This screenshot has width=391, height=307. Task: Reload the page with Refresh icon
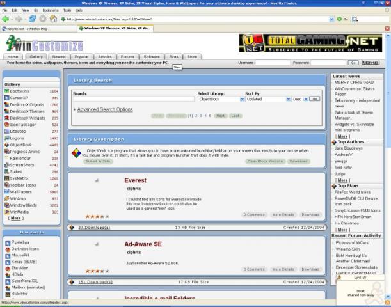pos(32,19)
